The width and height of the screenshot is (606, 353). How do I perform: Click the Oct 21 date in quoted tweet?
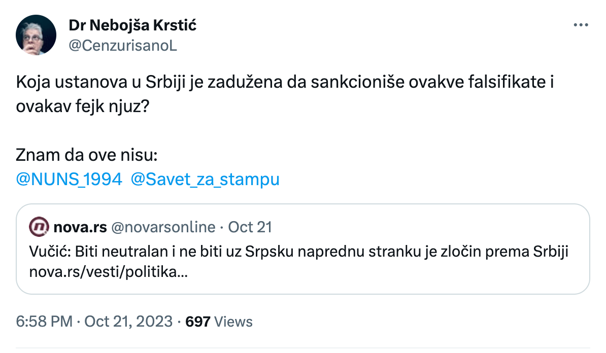[250, 227]
